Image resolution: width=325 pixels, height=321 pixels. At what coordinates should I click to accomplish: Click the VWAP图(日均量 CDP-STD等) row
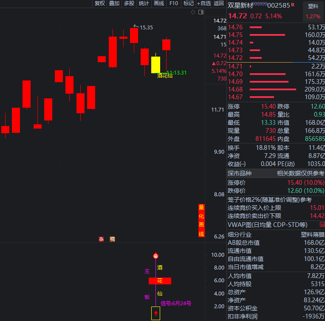(x=276, y=225)
